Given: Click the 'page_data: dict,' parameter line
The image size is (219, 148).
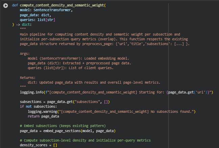Looking at the screenshot, I should (35, 15).
